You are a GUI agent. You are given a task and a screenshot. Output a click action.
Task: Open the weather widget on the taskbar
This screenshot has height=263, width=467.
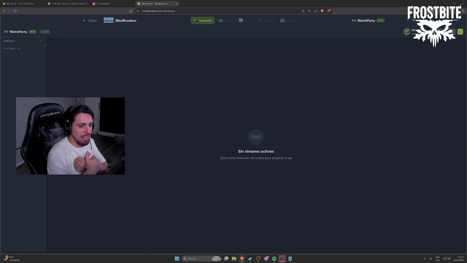[x=12, y=259]
